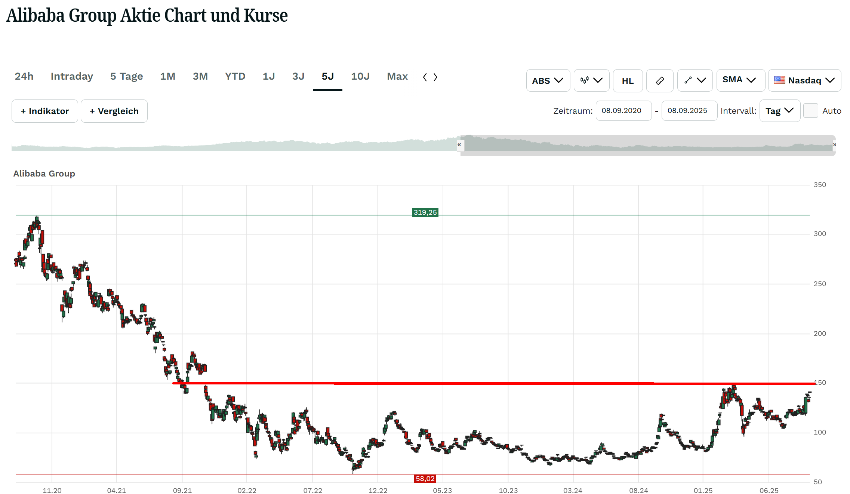Select the 24h time range tab
The image size is (850, 494).
coord(24,76)
